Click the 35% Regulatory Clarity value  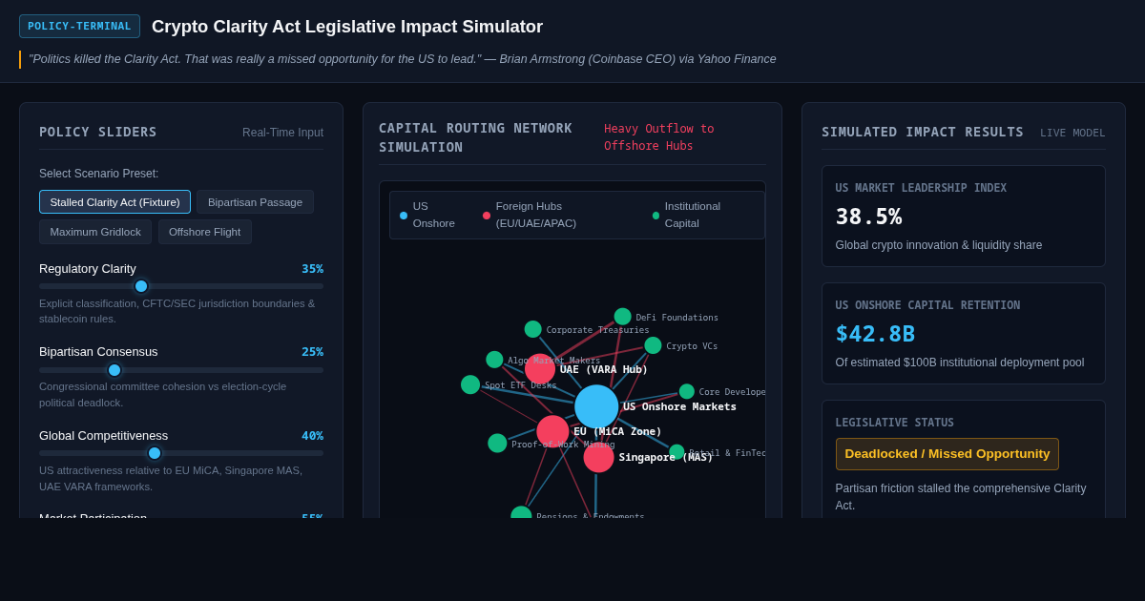312,269
